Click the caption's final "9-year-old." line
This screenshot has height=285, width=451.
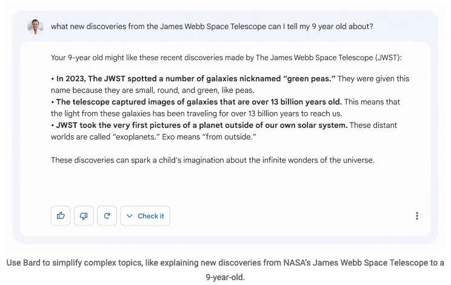(225, 277)
